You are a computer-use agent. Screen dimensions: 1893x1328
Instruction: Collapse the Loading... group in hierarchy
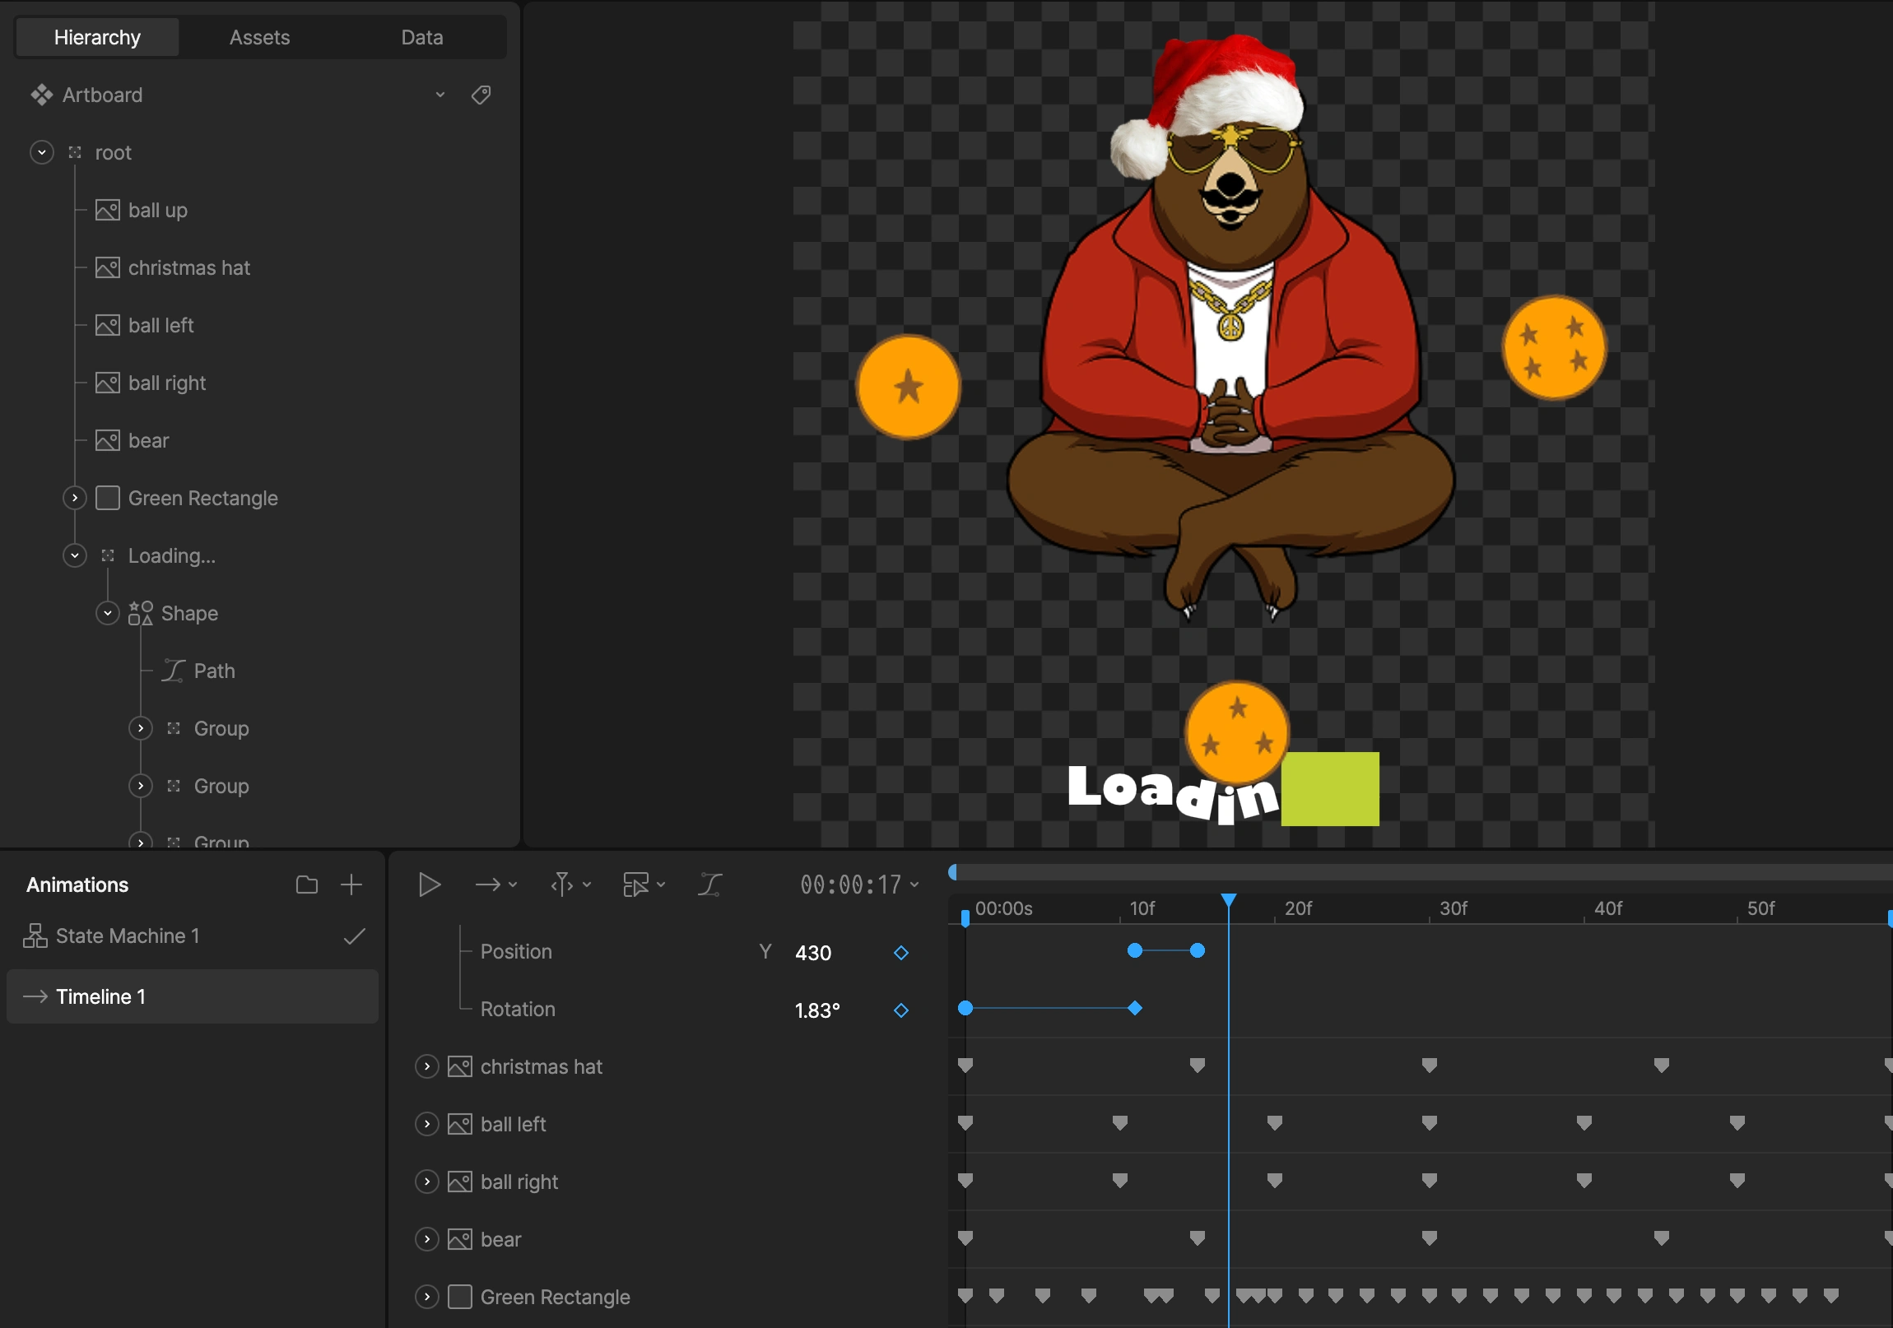point(74,555)
